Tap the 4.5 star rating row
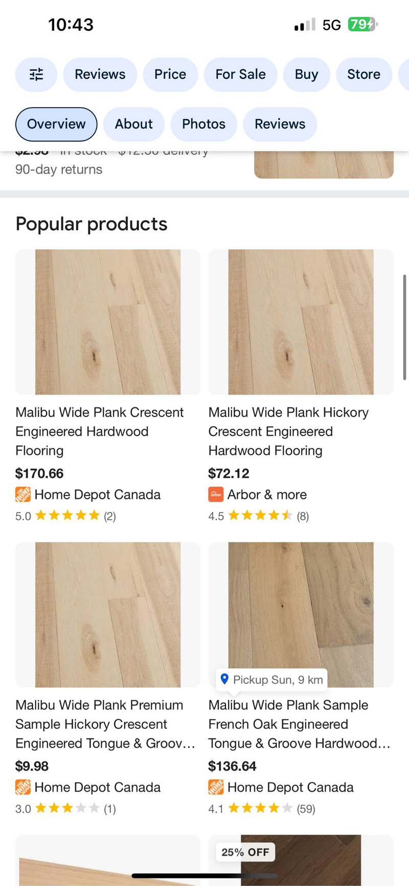409x886 pixels. (259, 516)
